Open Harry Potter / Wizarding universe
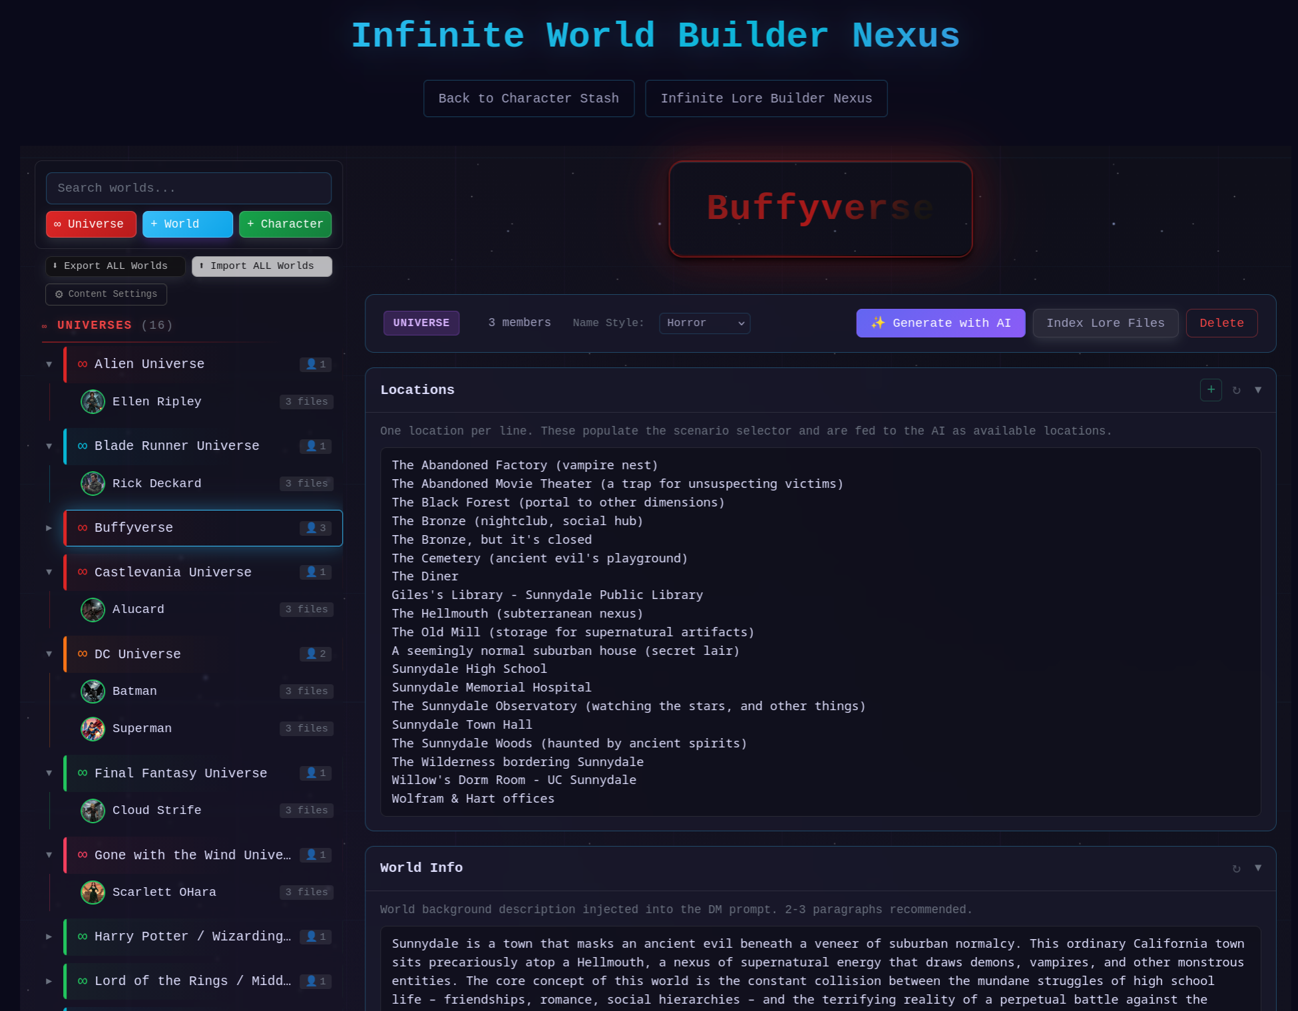The width and height of the screenshot is (1298, 1011). click(203, 936)
